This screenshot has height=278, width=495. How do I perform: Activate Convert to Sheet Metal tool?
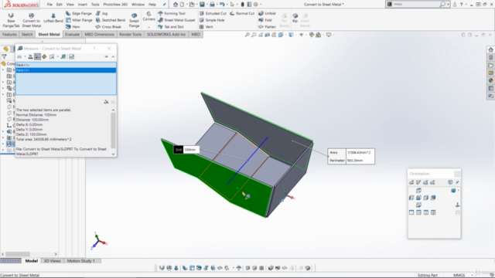(31, 20)
